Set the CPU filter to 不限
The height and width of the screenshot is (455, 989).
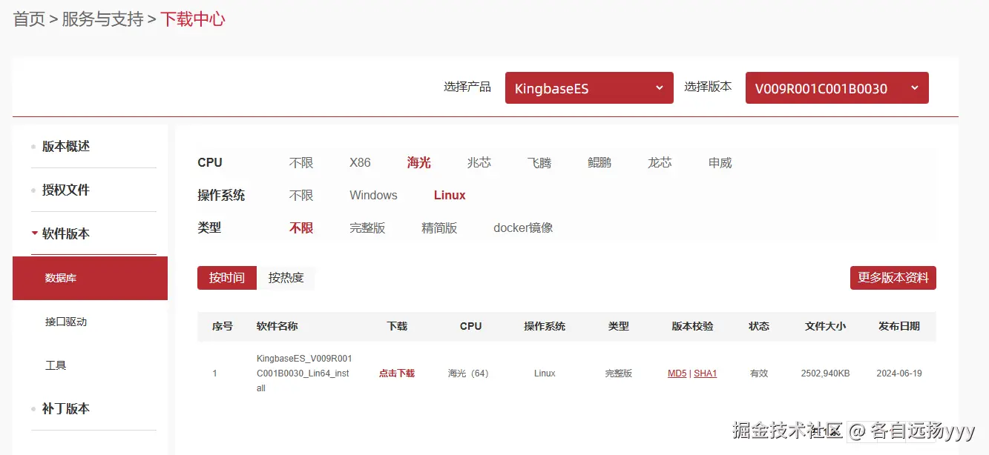pyautogui.click(x=301, y=163)
